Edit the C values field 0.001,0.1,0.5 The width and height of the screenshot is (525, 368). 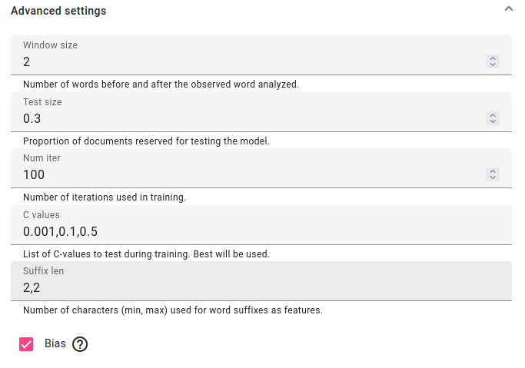point(261,225)
